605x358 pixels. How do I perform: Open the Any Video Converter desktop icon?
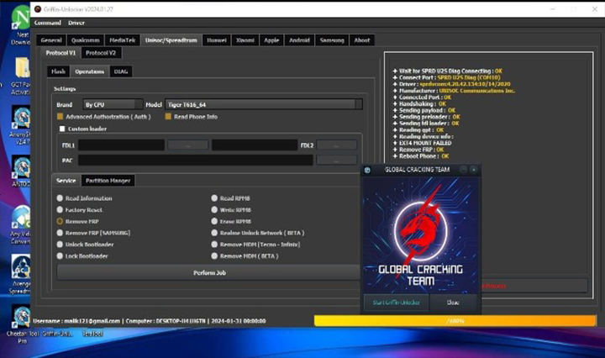tap(20, 224)
